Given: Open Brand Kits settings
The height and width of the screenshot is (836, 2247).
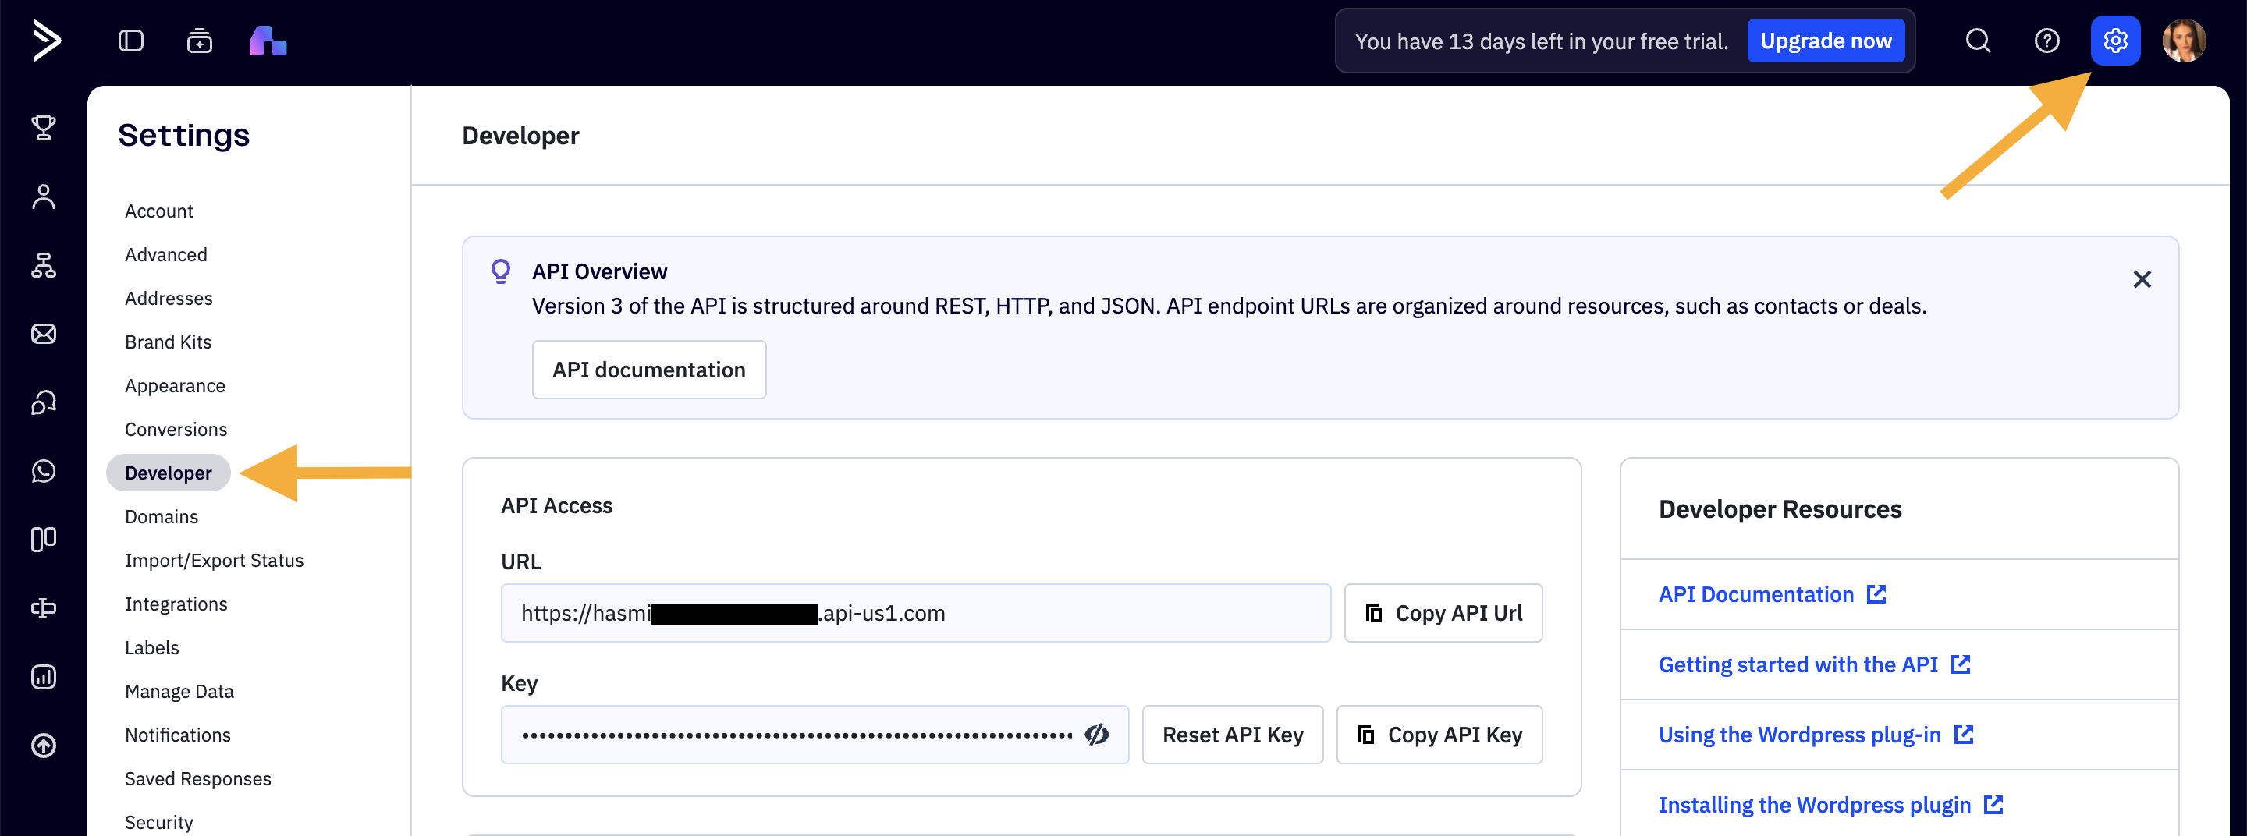Looking at the screenshot, I should click(169, 342).
